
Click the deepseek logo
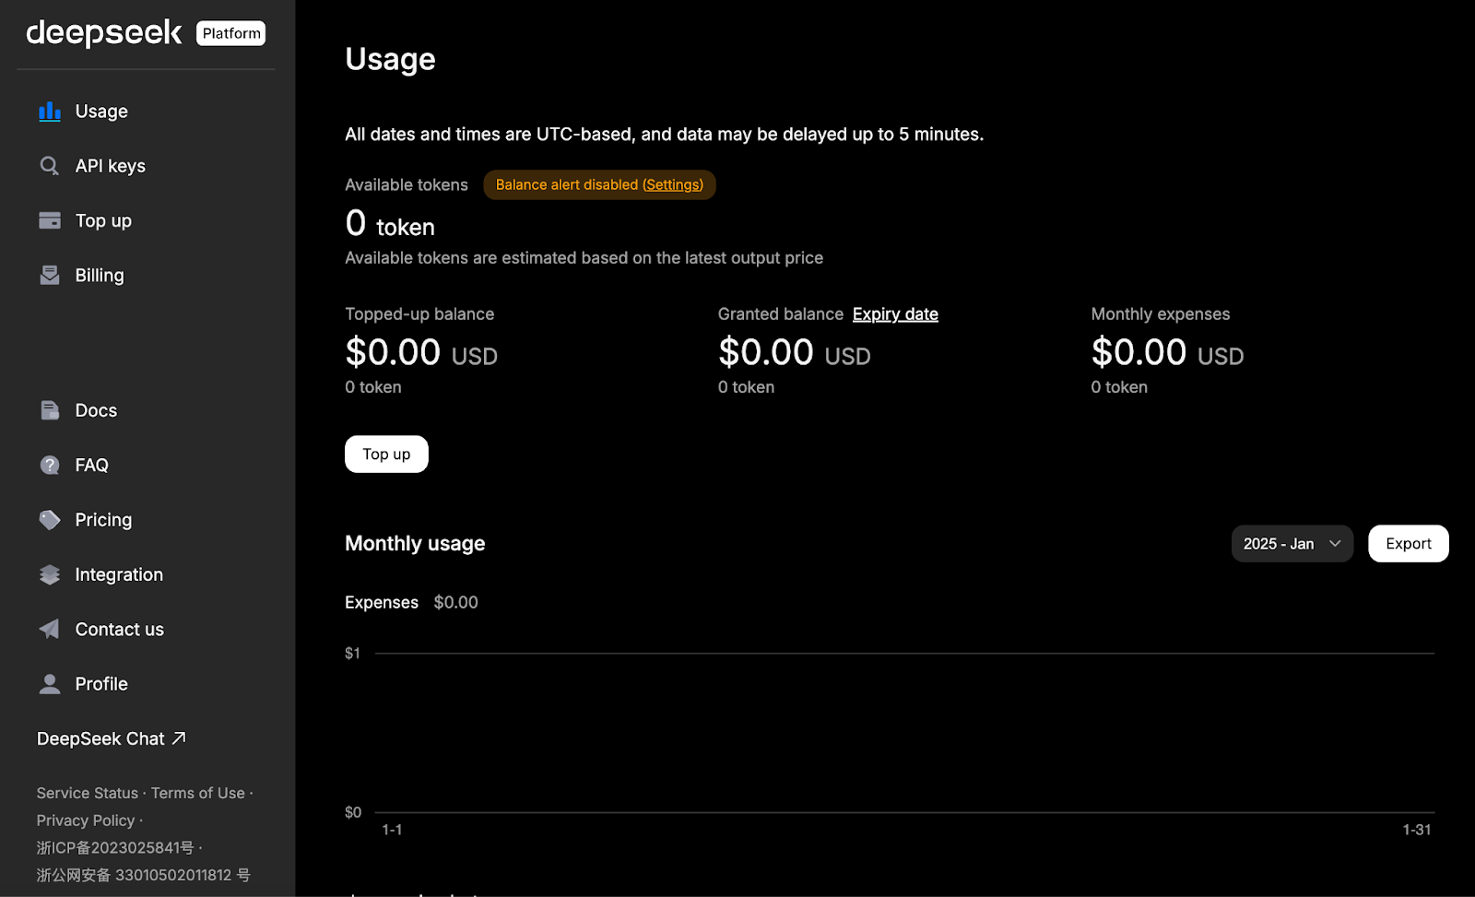pos(104,33)
